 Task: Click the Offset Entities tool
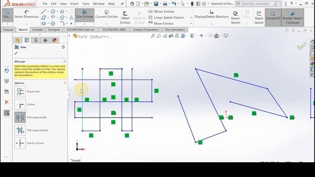(125, 18)
